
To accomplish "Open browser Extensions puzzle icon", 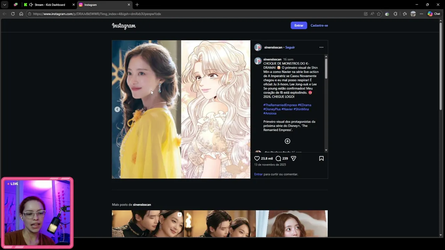I will pos(395,14).
